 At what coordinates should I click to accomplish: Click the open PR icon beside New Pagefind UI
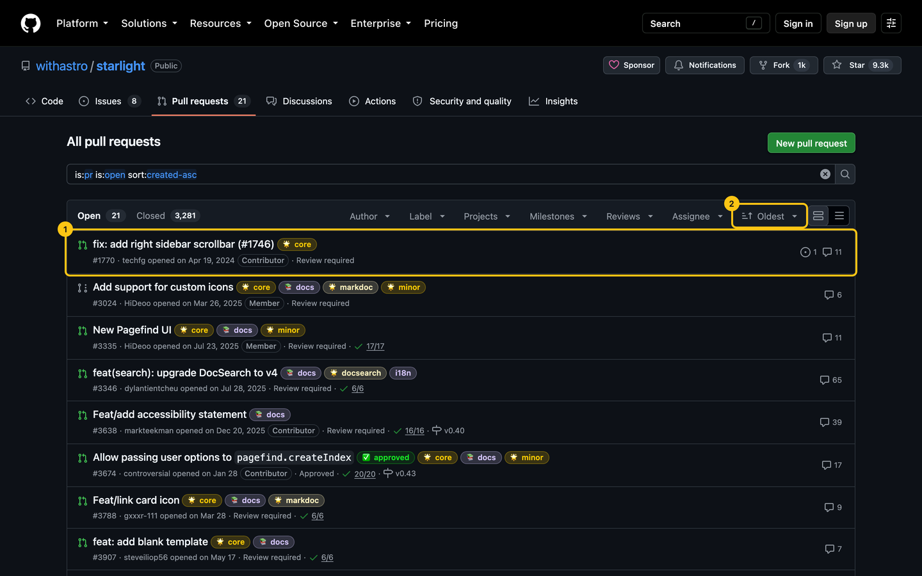point(83,331)
